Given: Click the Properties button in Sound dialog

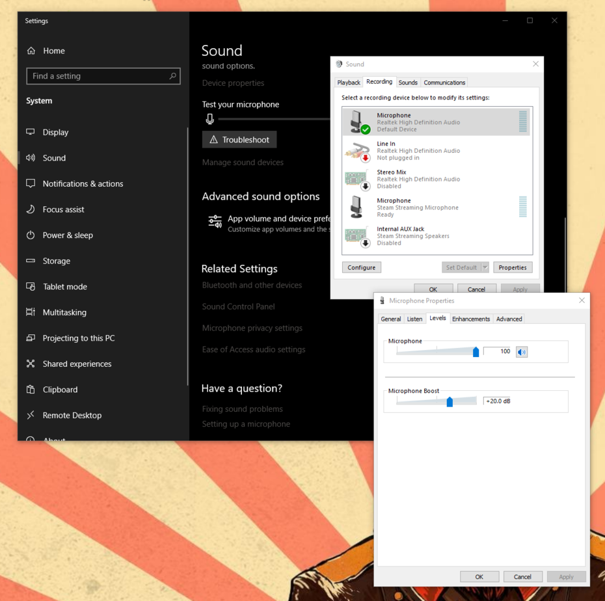Looking at the screenshot, I should pyautogui.click(x=513, y=267).
